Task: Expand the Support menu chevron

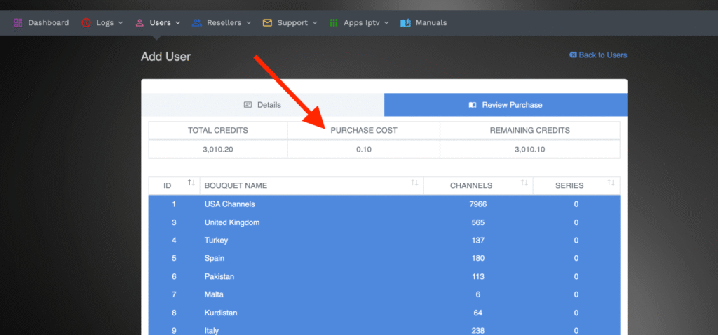Action: point(316,23)
